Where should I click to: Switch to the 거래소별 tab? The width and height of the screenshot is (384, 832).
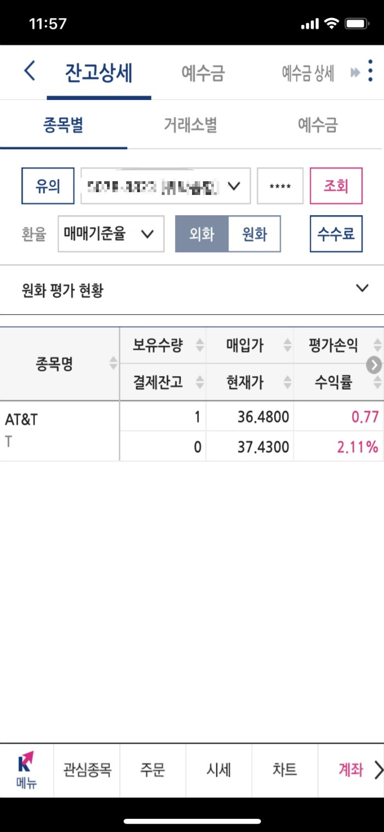click(190, 125)
